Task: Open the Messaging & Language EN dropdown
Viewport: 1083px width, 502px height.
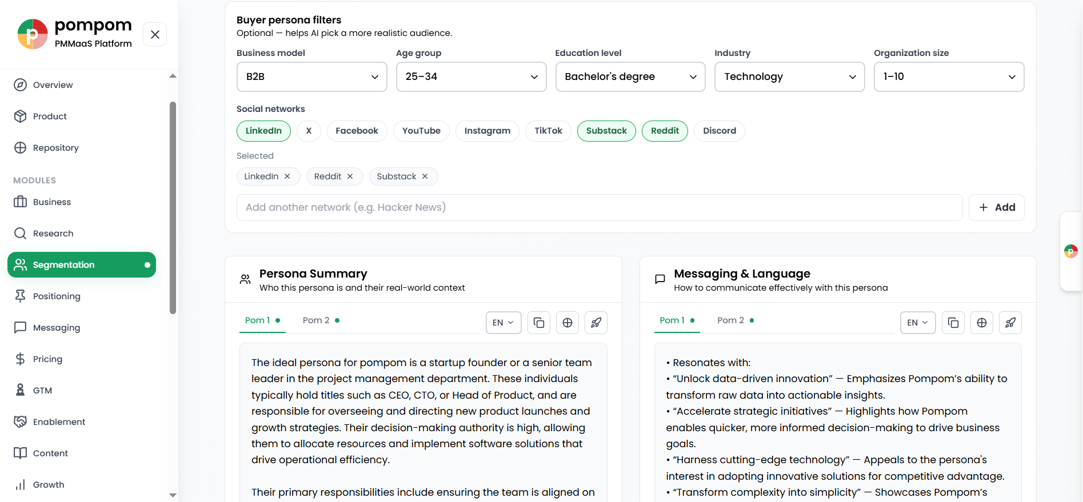Action: [918, 323]
